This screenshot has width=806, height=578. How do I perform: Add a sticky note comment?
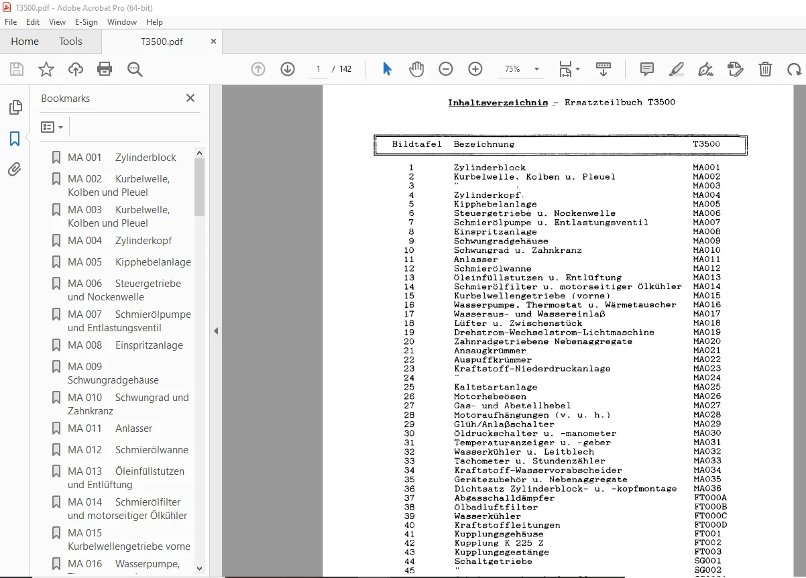(647, 69)
